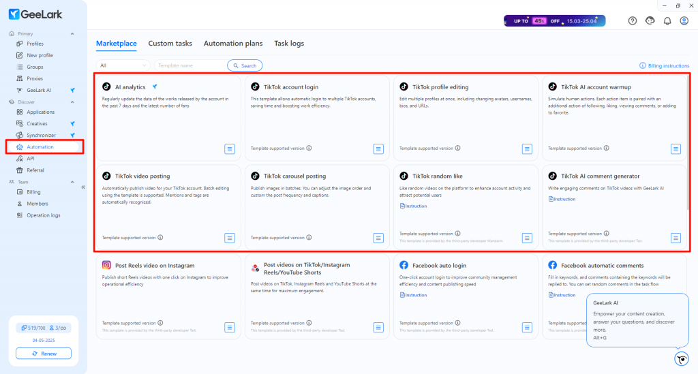Collapse the Team sidebar section

[72, 182]
